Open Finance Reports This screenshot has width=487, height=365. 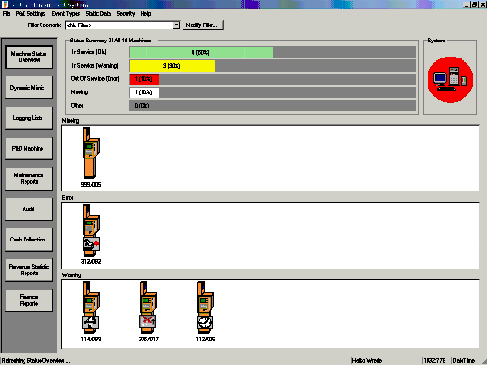(28, 300)
